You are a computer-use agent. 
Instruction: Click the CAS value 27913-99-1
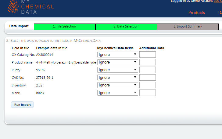[x=45, y=78]
